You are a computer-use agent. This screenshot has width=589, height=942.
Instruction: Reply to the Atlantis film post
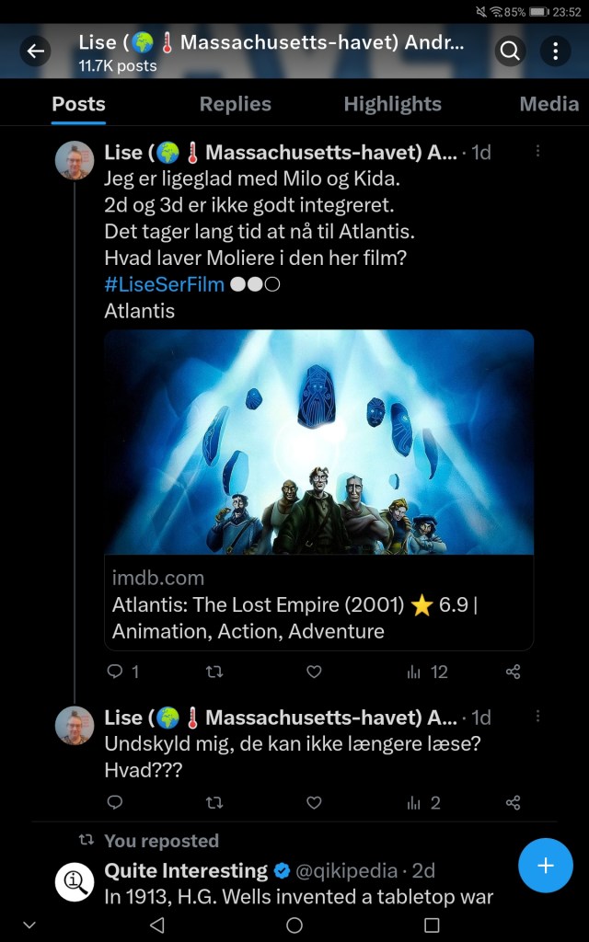[x=115, y=672]
